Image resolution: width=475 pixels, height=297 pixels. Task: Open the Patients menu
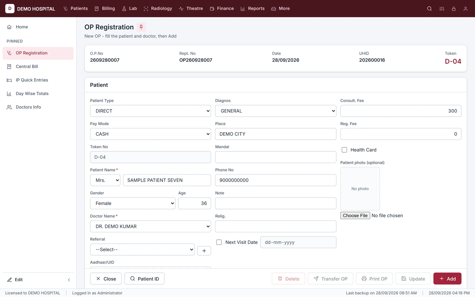pos(76,8)
